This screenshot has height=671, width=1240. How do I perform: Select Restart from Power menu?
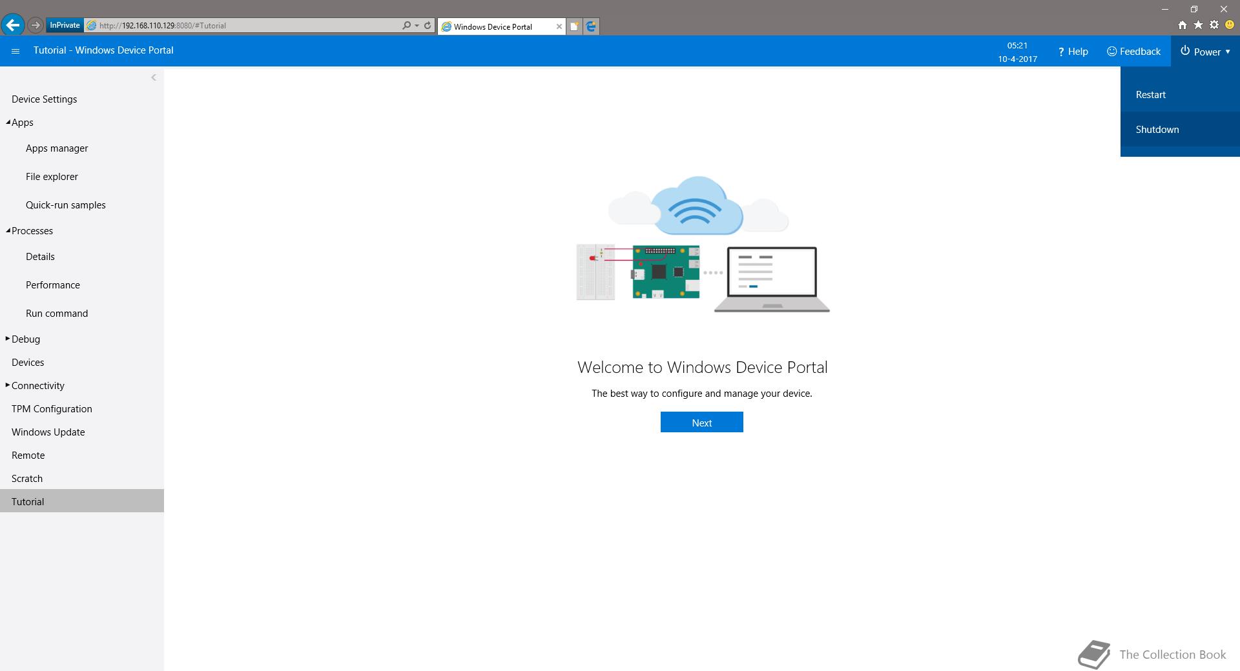coord(1180,94)
